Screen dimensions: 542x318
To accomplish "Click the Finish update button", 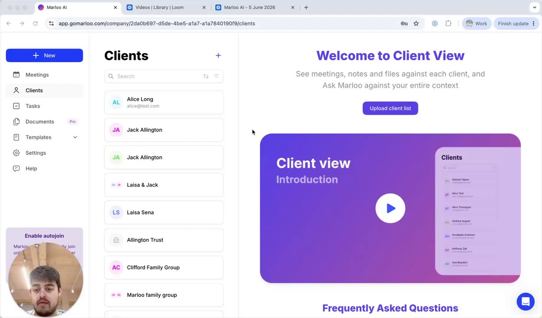I will [513, 23].
